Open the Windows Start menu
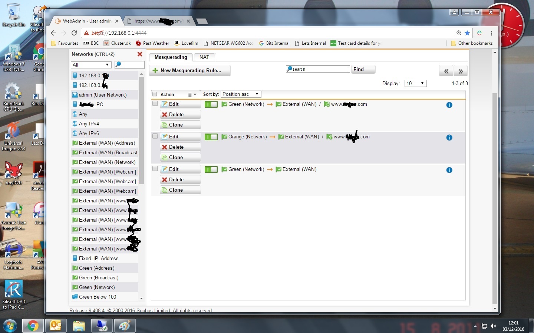The image size is (534, 333). pos(10,326)
